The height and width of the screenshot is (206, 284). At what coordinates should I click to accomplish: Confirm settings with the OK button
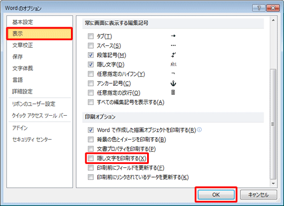click(x=216, y=195)
